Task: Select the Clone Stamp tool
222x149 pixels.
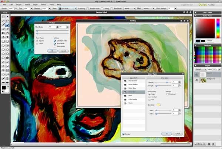Action: pos(3,37)
